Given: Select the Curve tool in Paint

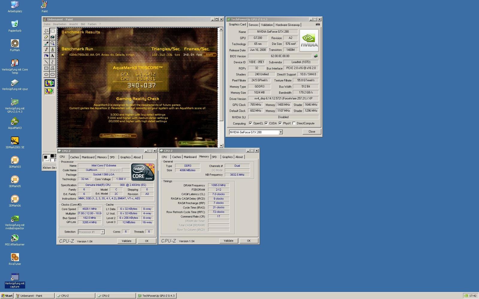Looking at the screenshot, I should [x=53, y=62].
